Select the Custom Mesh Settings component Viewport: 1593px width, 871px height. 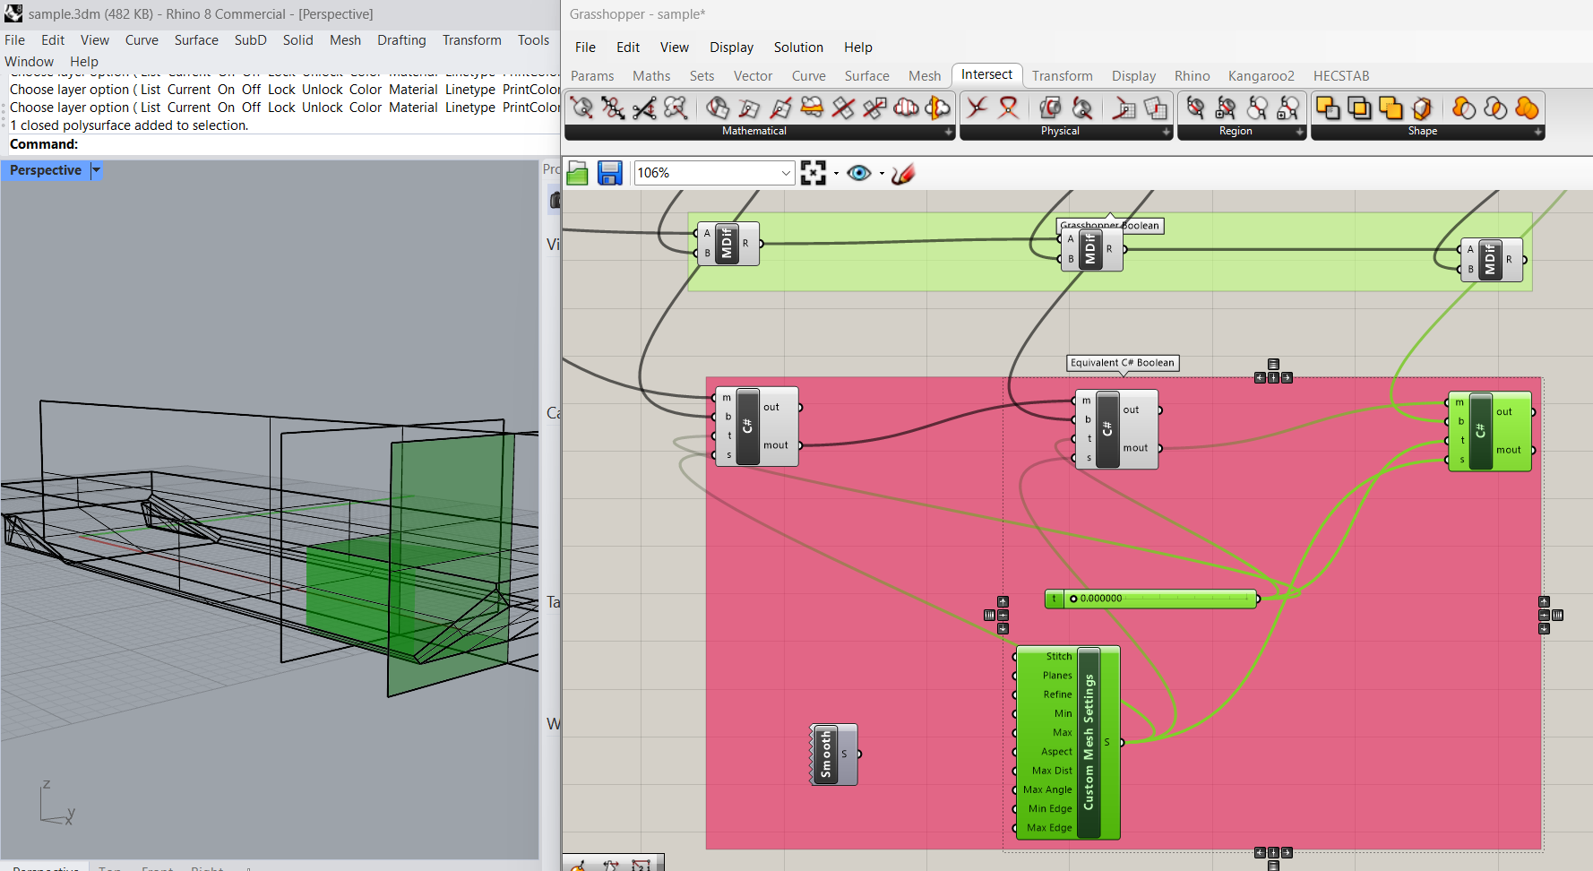coord(1089,744)
